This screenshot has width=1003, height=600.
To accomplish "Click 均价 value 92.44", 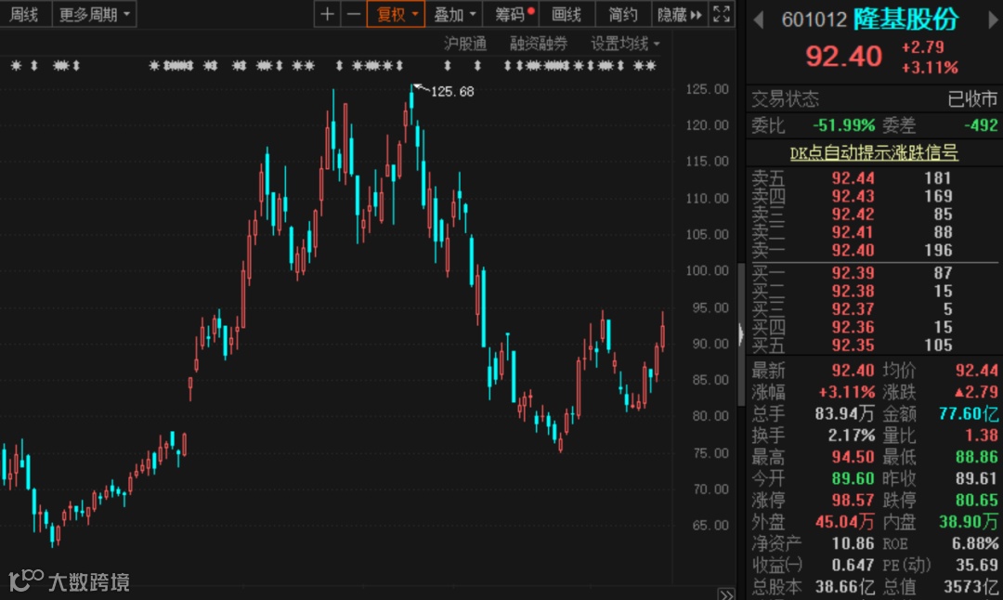I will pos(977,371).
